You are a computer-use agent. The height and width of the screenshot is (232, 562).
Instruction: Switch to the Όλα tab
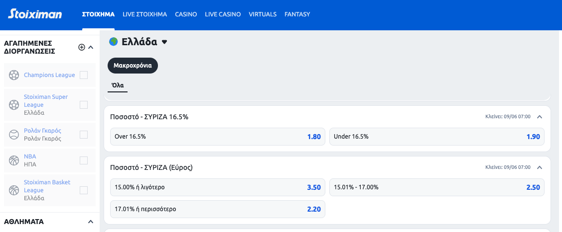[x=118, y=85]
